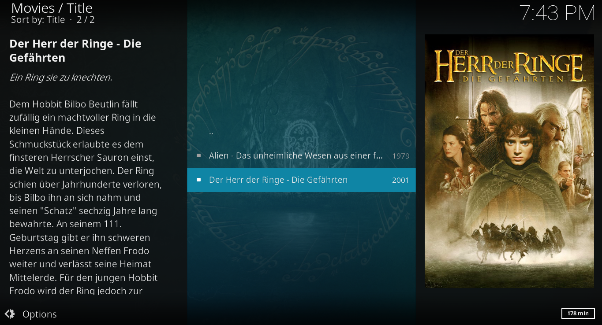The image size is (602, 325).
Task: Click the '2 / 2' item counter
Action: click(x=86, y=20)
